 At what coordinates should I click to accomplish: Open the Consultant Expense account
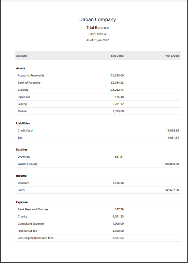tap(31, 224)
